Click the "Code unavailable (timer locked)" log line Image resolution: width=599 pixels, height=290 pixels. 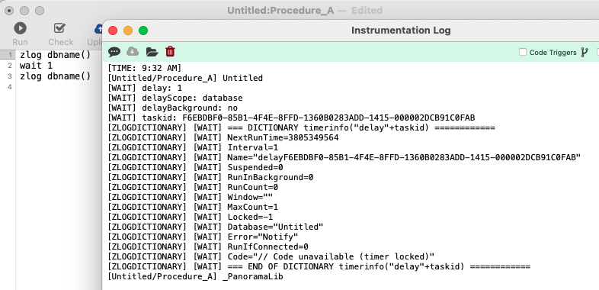[271, 257]
